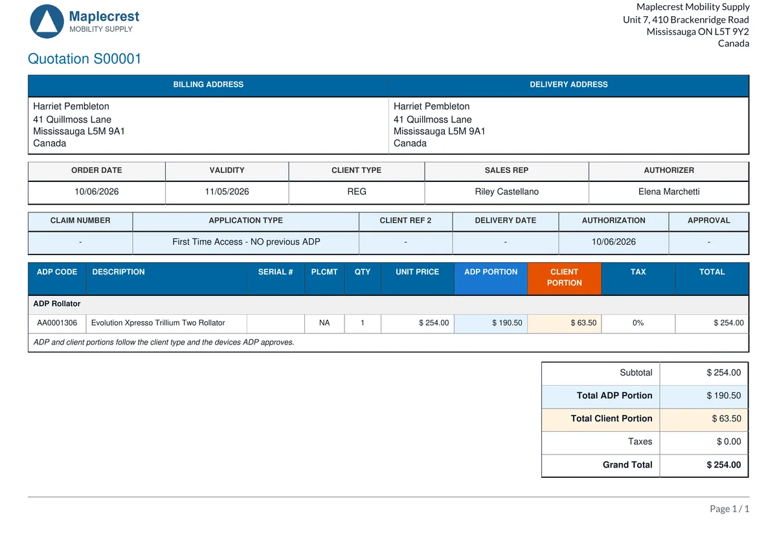Click the Subtotal label
The image size is (777, 549).
(636, 373)
